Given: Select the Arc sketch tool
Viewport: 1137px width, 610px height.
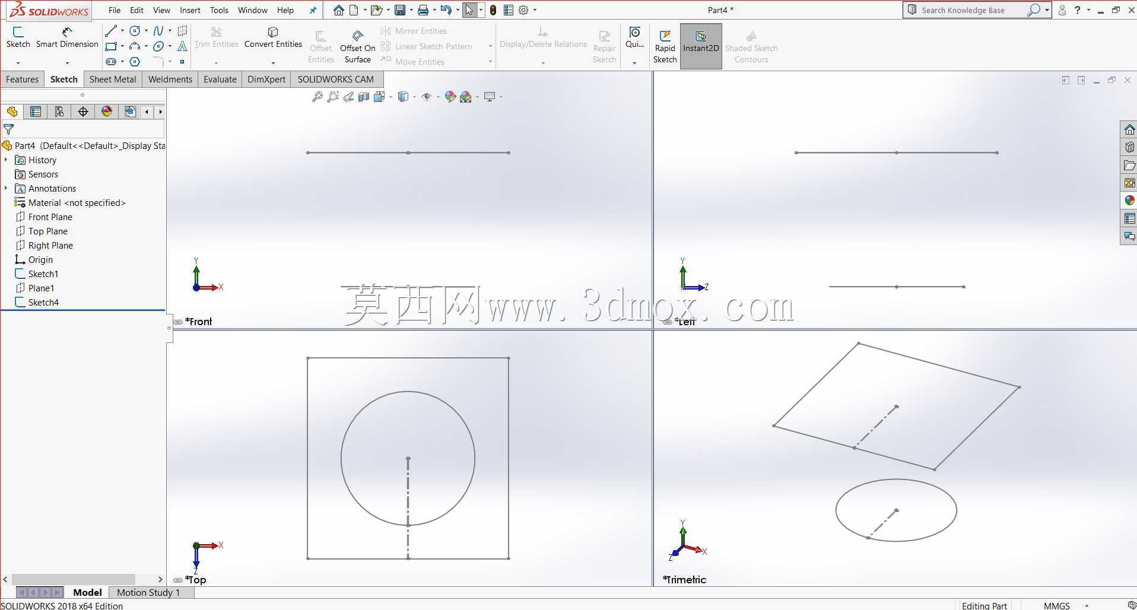Looking at the screenshot, I should 135,46.
